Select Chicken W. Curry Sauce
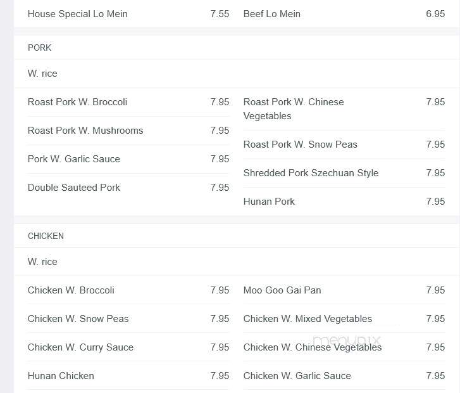 tap(81, 347)
